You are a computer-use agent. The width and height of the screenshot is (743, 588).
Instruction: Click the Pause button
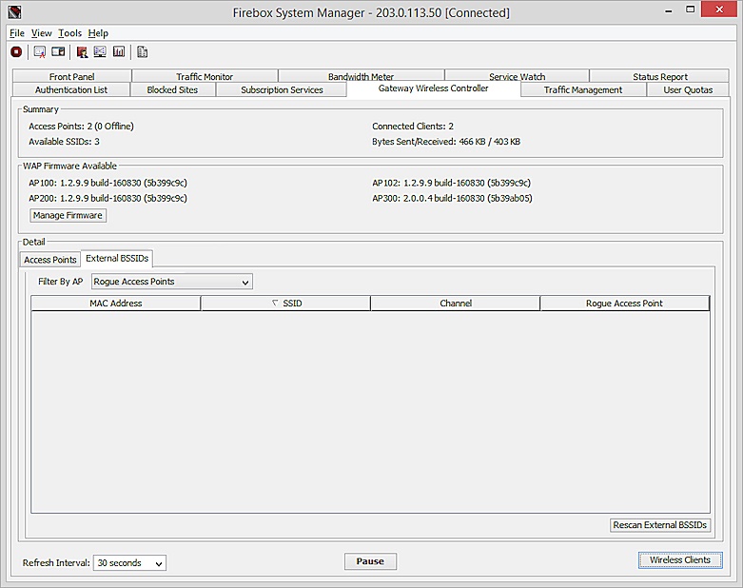(370, 561)
